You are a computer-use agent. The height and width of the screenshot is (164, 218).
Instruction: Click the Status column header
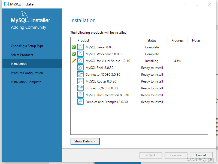click(x=152, y=40)
